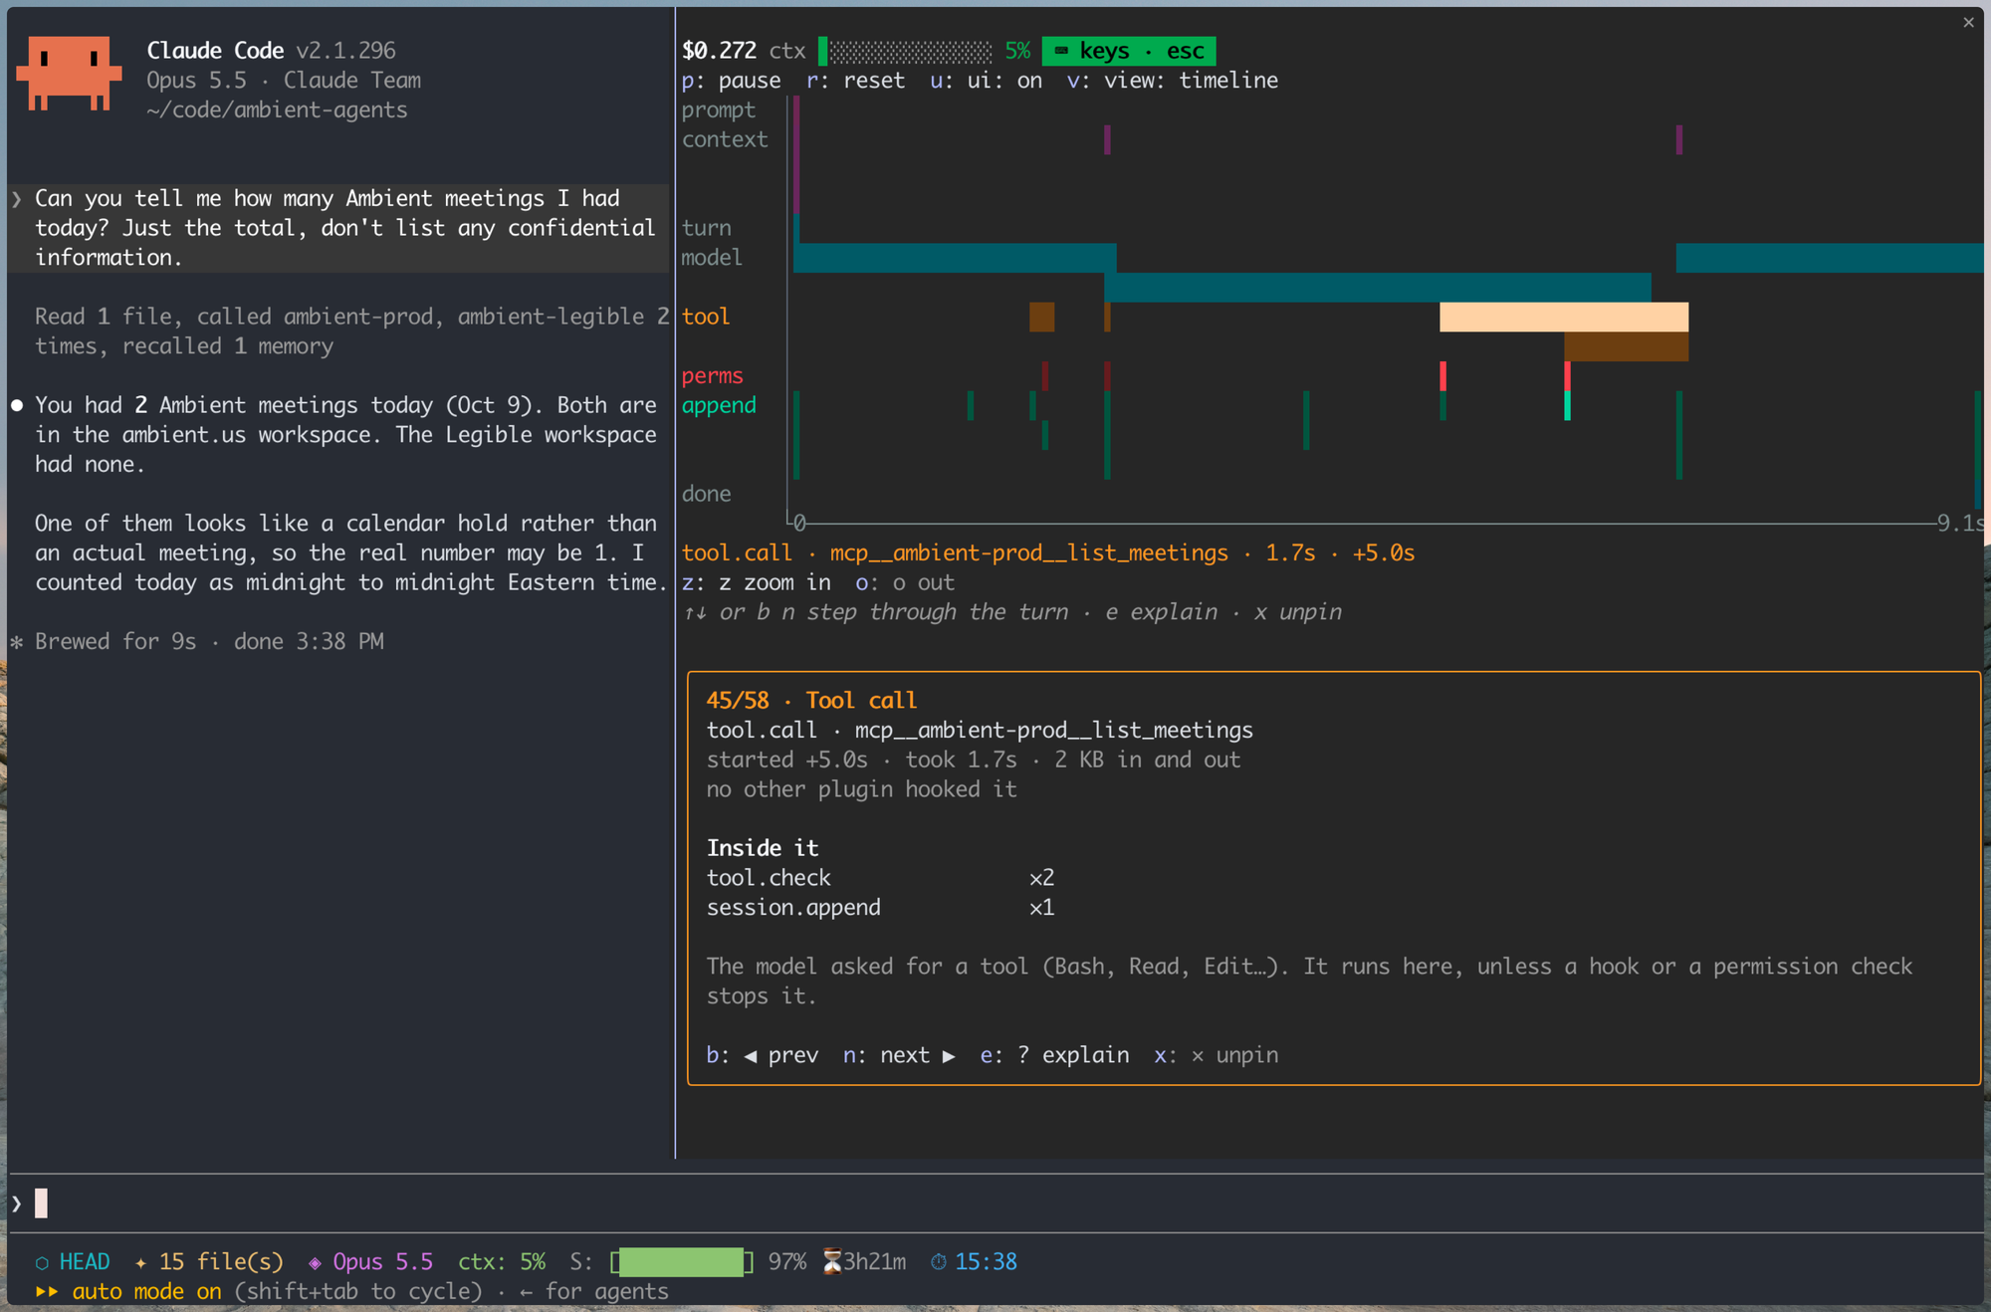The image size is (1991, 1312).
Task: Toggle pause with 'p: pause'
Action: [732, 81]
